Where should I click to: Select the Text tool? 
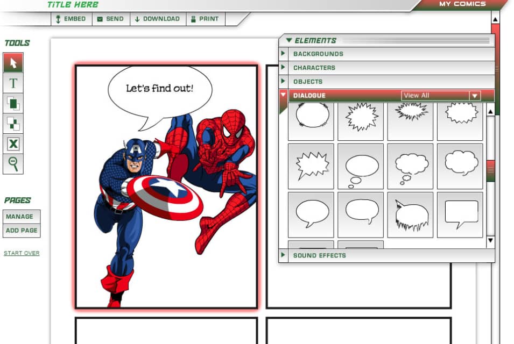pyautogui.click(x=13, y=83)
